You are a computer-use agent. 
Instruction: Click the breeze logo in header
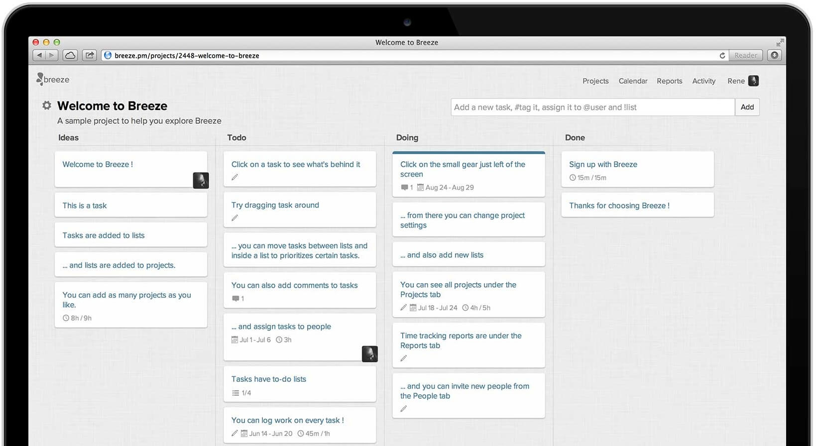[x=53, y=80]
